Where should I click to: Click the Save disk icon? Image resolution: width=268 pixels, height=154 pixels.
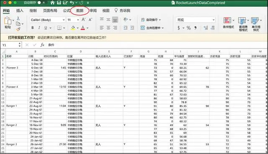59,3
